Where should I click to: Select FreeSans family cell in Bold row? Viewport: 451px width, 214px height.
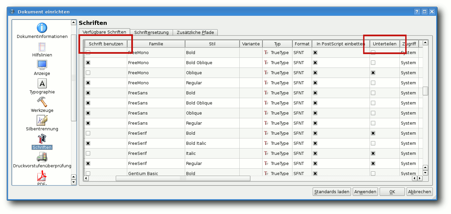156,93
